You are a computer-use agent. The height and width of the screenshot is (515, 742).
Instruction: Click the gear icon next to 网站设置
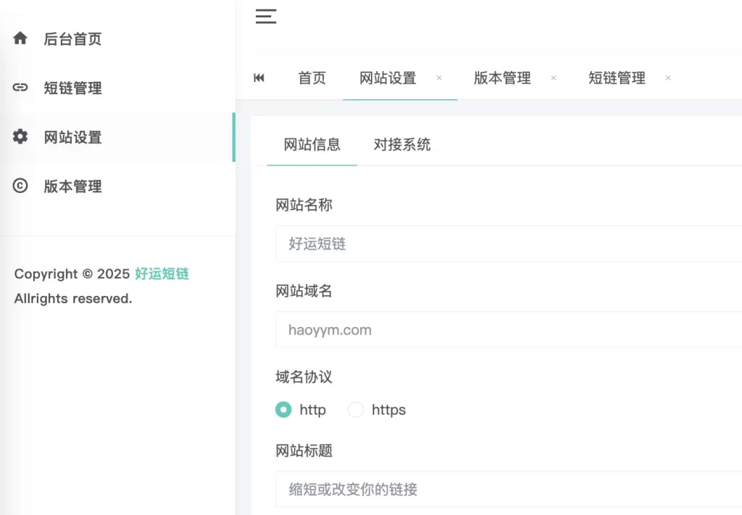pos(20,136)
